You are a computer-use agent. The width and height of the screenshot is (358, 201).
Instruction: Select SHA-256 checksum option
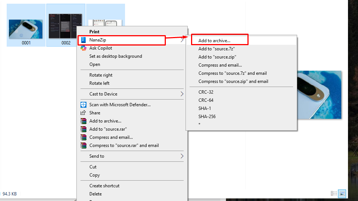(x=207, y=117)
